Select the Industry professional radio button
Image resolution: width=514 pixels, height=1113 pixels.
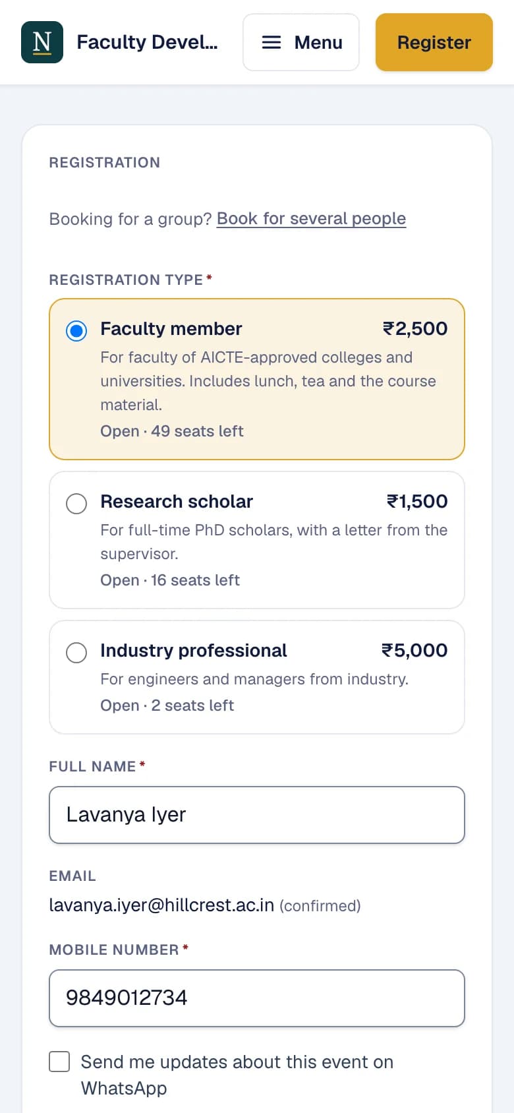click(x=76, y=652)
